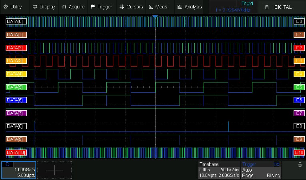Screen dimensions: 306x180
Task: Click the Meas ruler icon
Action: (151, 7)
